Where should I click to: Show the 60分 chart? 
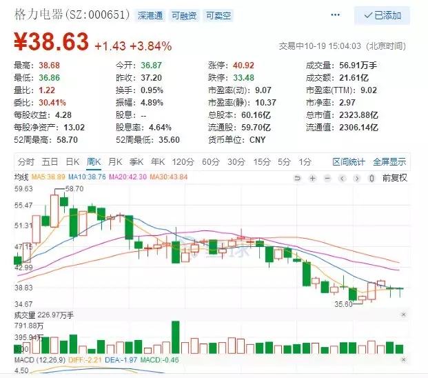(x=211, y=161)
